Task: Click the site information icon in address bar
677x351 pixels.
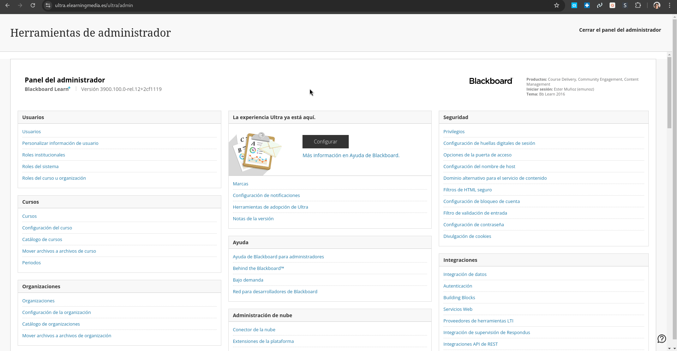Action: pyautogui.click(x=48, y=5)
